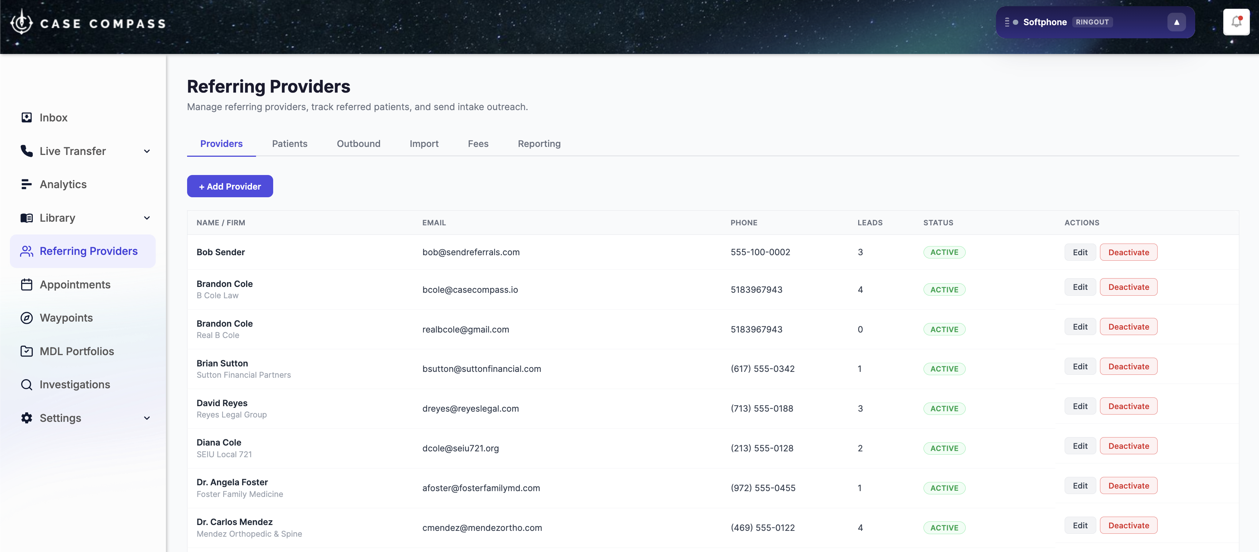Deactivate Brandon Cole of B Cole Law

click(x=1128, y=287)
